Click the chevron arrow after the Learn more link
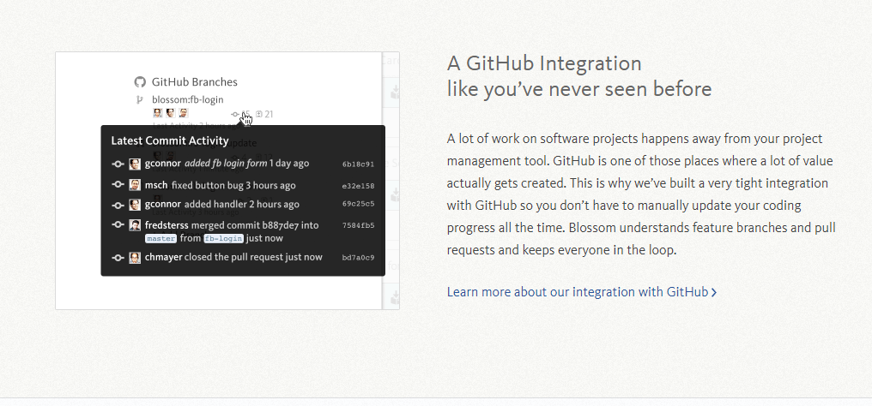This screenshot has width=872, height=406. pyautogui.click(x=714, y=293)
